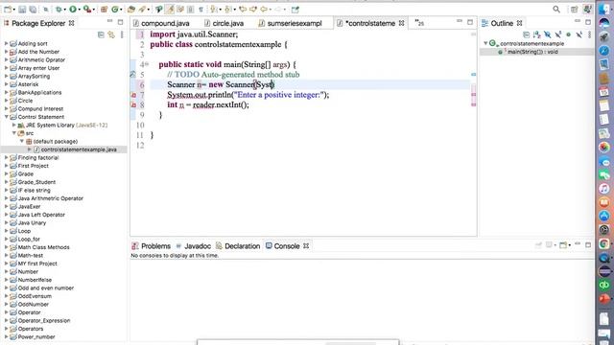Toggle Show Whitespace Characters pilcrow

tap(201, 10)
